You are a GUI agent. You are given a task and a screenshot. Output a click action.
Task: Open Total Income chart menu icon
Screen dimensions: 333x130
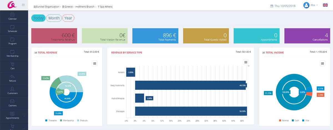tap(322, 63)
